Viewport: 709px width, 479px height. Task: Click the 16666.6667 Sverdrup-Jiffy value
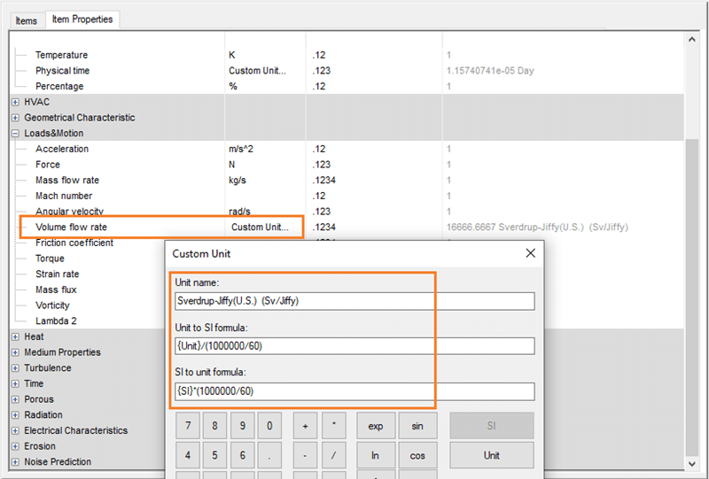pyautogui.click(x=537, y=228)
